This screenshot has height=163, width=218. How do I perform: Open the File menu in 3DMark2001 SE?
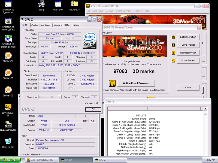click(89, 11)
